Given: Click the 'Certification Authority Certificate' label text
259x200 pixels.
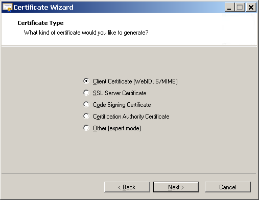Looking at the screenshot, I should point(131,117).
